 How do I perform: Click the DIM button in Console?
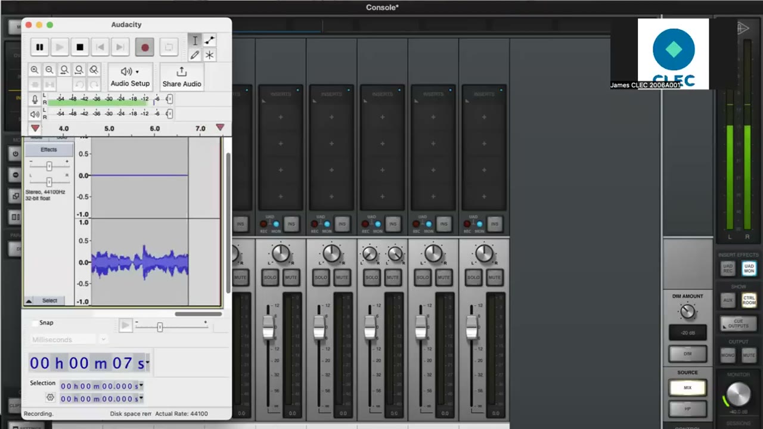click(x=687, y=353)
